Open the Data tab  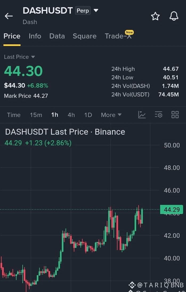[x=57, y=36]
